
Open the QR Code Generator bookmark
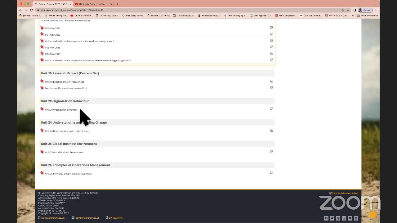click(x=310, y=15)
